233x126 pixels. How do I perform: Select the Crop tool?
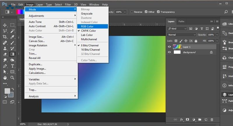coord(5,37)
